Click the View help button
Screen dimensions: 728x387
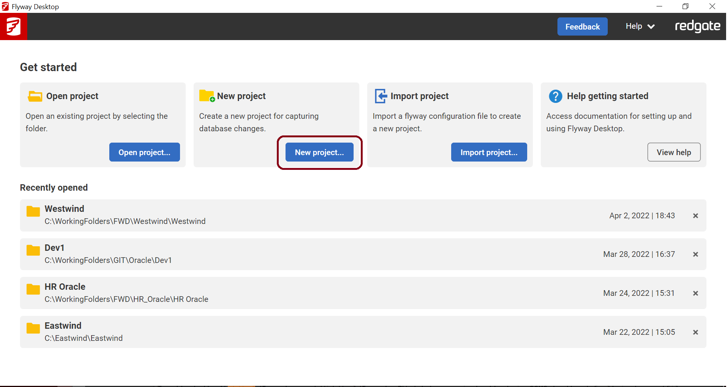(x=674, y=152)
